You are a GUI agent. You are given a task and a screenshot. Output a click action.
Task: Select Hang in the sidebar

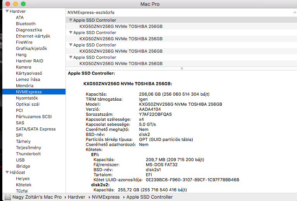[21, 55]
